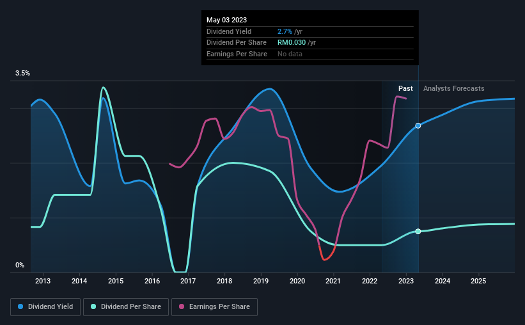Image resolution: width=525 pixels, height=325 pixels.
Task: Click the 2016 x-axis label
Action: point(152,281)
